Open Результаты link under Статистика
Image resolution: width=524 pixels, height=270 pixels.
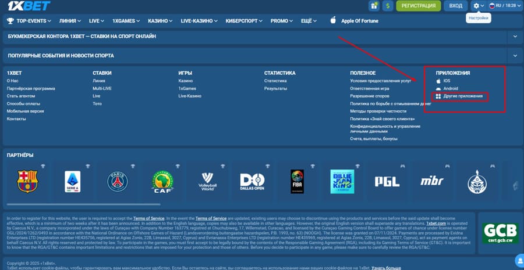tap(276, 89)
